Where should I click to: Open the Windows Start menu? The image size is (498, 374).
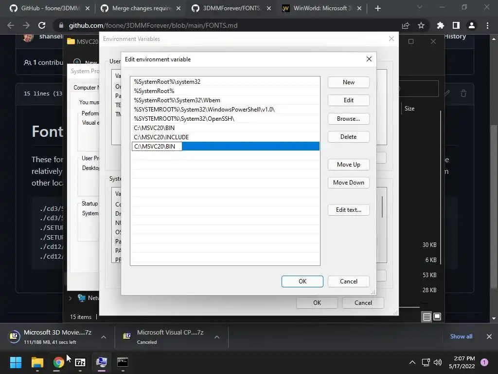pyautogui.click(x=16, y=362)
